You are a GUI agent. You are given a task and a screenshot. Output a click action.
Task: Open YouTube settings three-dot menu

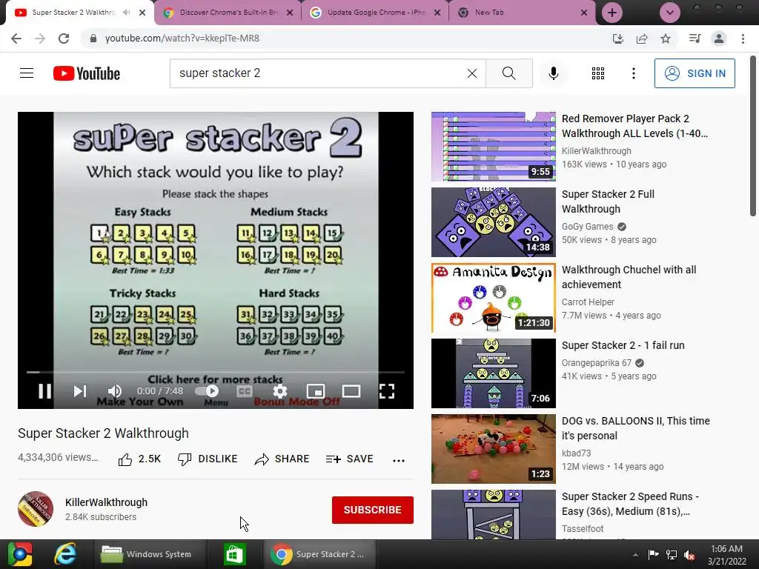pos(633,73)
